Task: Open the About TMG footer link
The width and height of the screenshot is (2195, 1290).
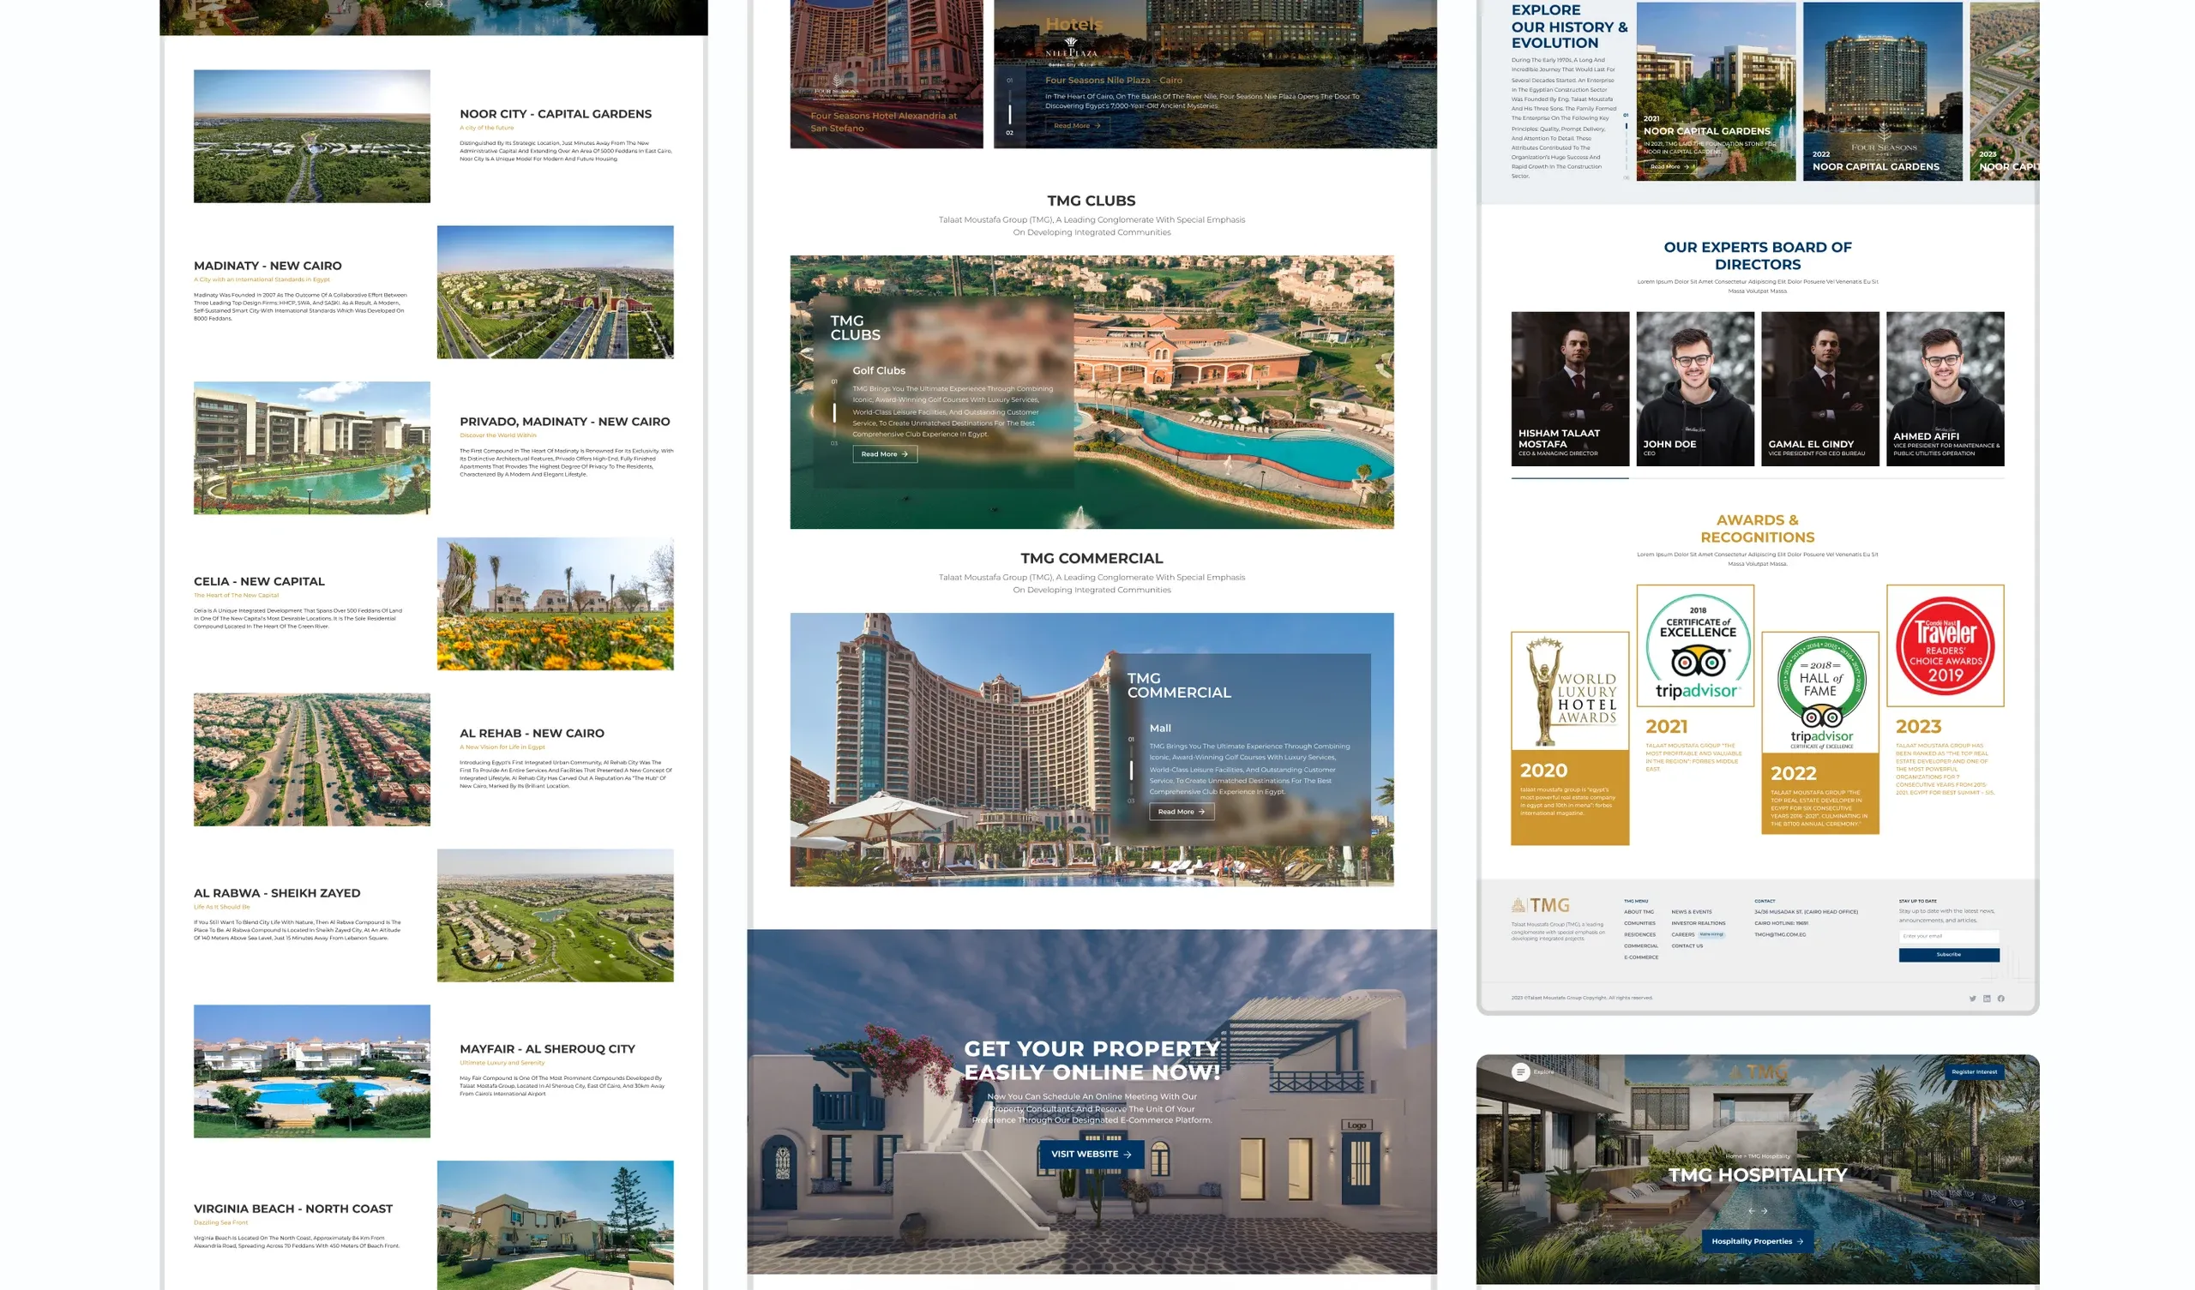Action: click(1639, 912)
